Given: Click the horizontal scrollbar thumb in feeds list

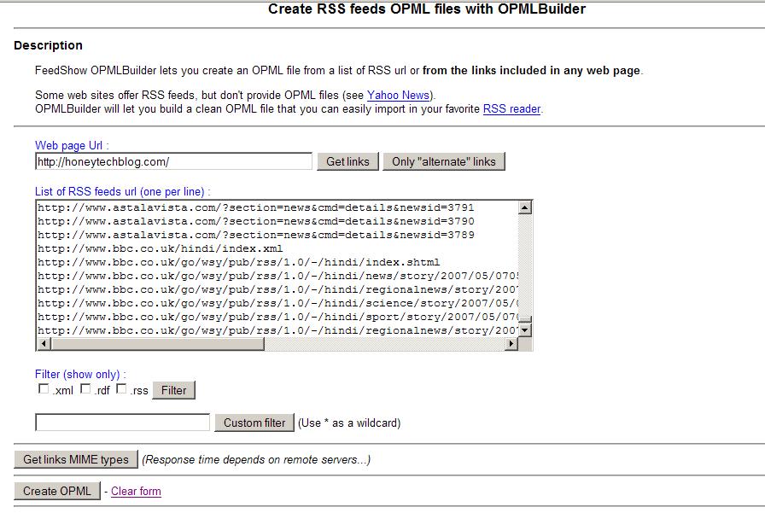Looking at the screenshot, I should click(x=157, y=343).
